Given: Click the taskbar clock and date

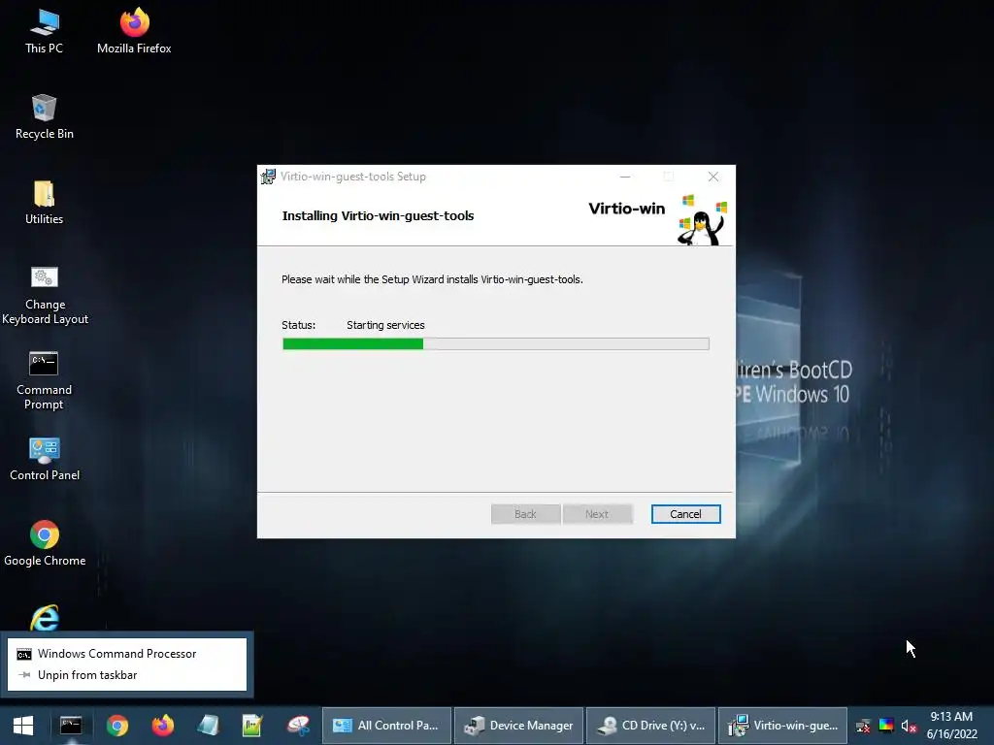Looking at the screenshot, I should tap(951, 726).
